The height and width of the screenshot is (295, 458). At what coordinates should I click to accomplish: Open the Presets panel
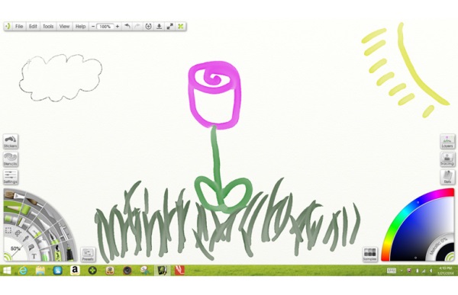coord(88,254)
